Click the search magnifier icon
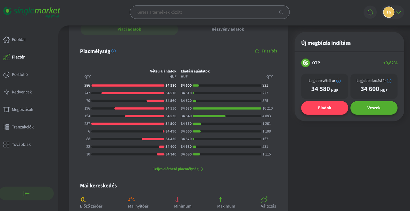This screenshot has height=211, width=410. click(281, 12)
